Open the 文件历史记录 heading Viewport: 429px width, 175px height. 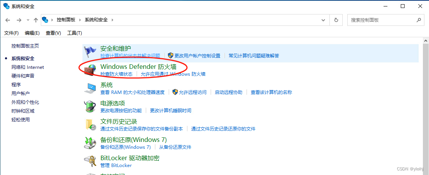click(119, 122)
